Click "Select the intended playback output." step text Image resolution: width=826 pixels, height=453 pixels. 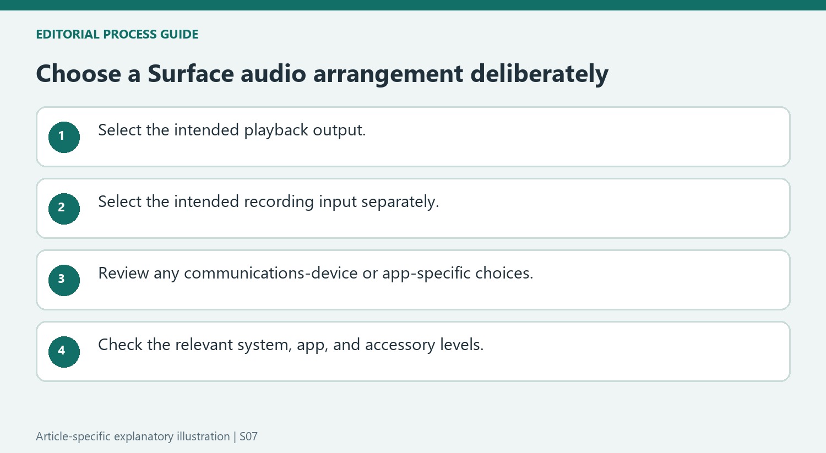232,130
